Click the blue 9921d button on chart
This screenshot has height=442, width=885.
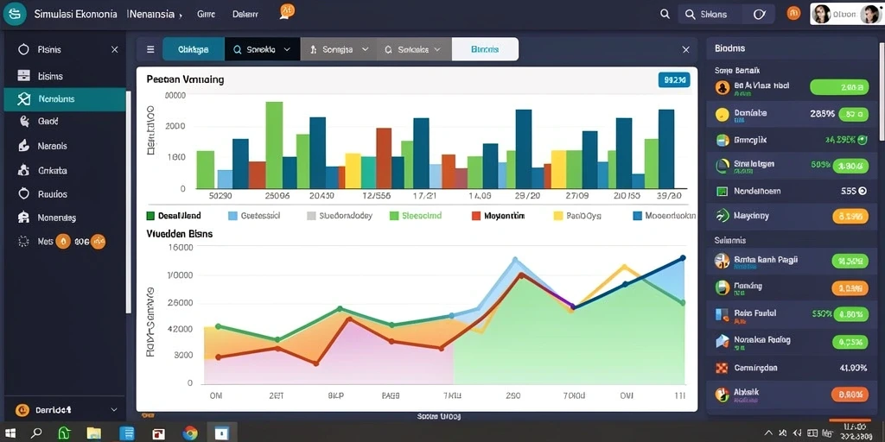point(674,80)
